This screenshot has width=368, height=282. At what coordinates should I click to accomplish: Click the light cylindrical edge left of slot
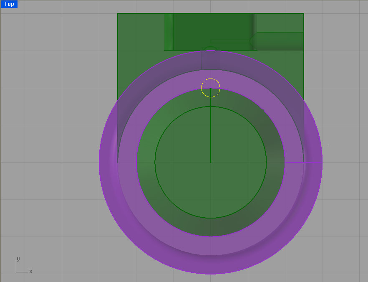[x=169, y=32]
